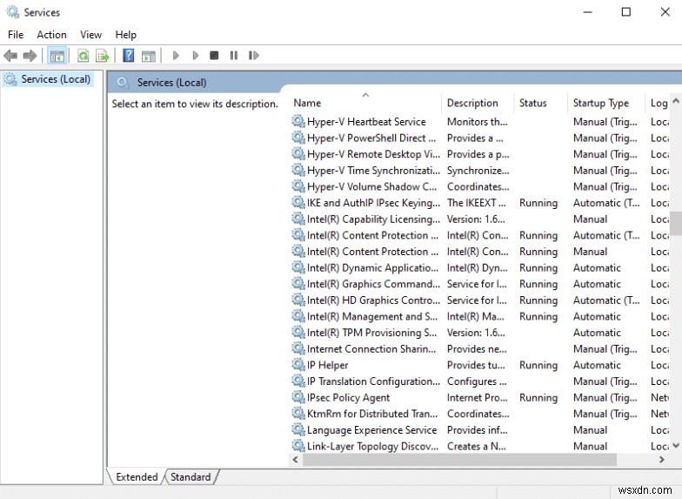The height and width of the screenshot is (499, 682).
Task: Open Help via blue question icon
Action: tap(129, 56)
